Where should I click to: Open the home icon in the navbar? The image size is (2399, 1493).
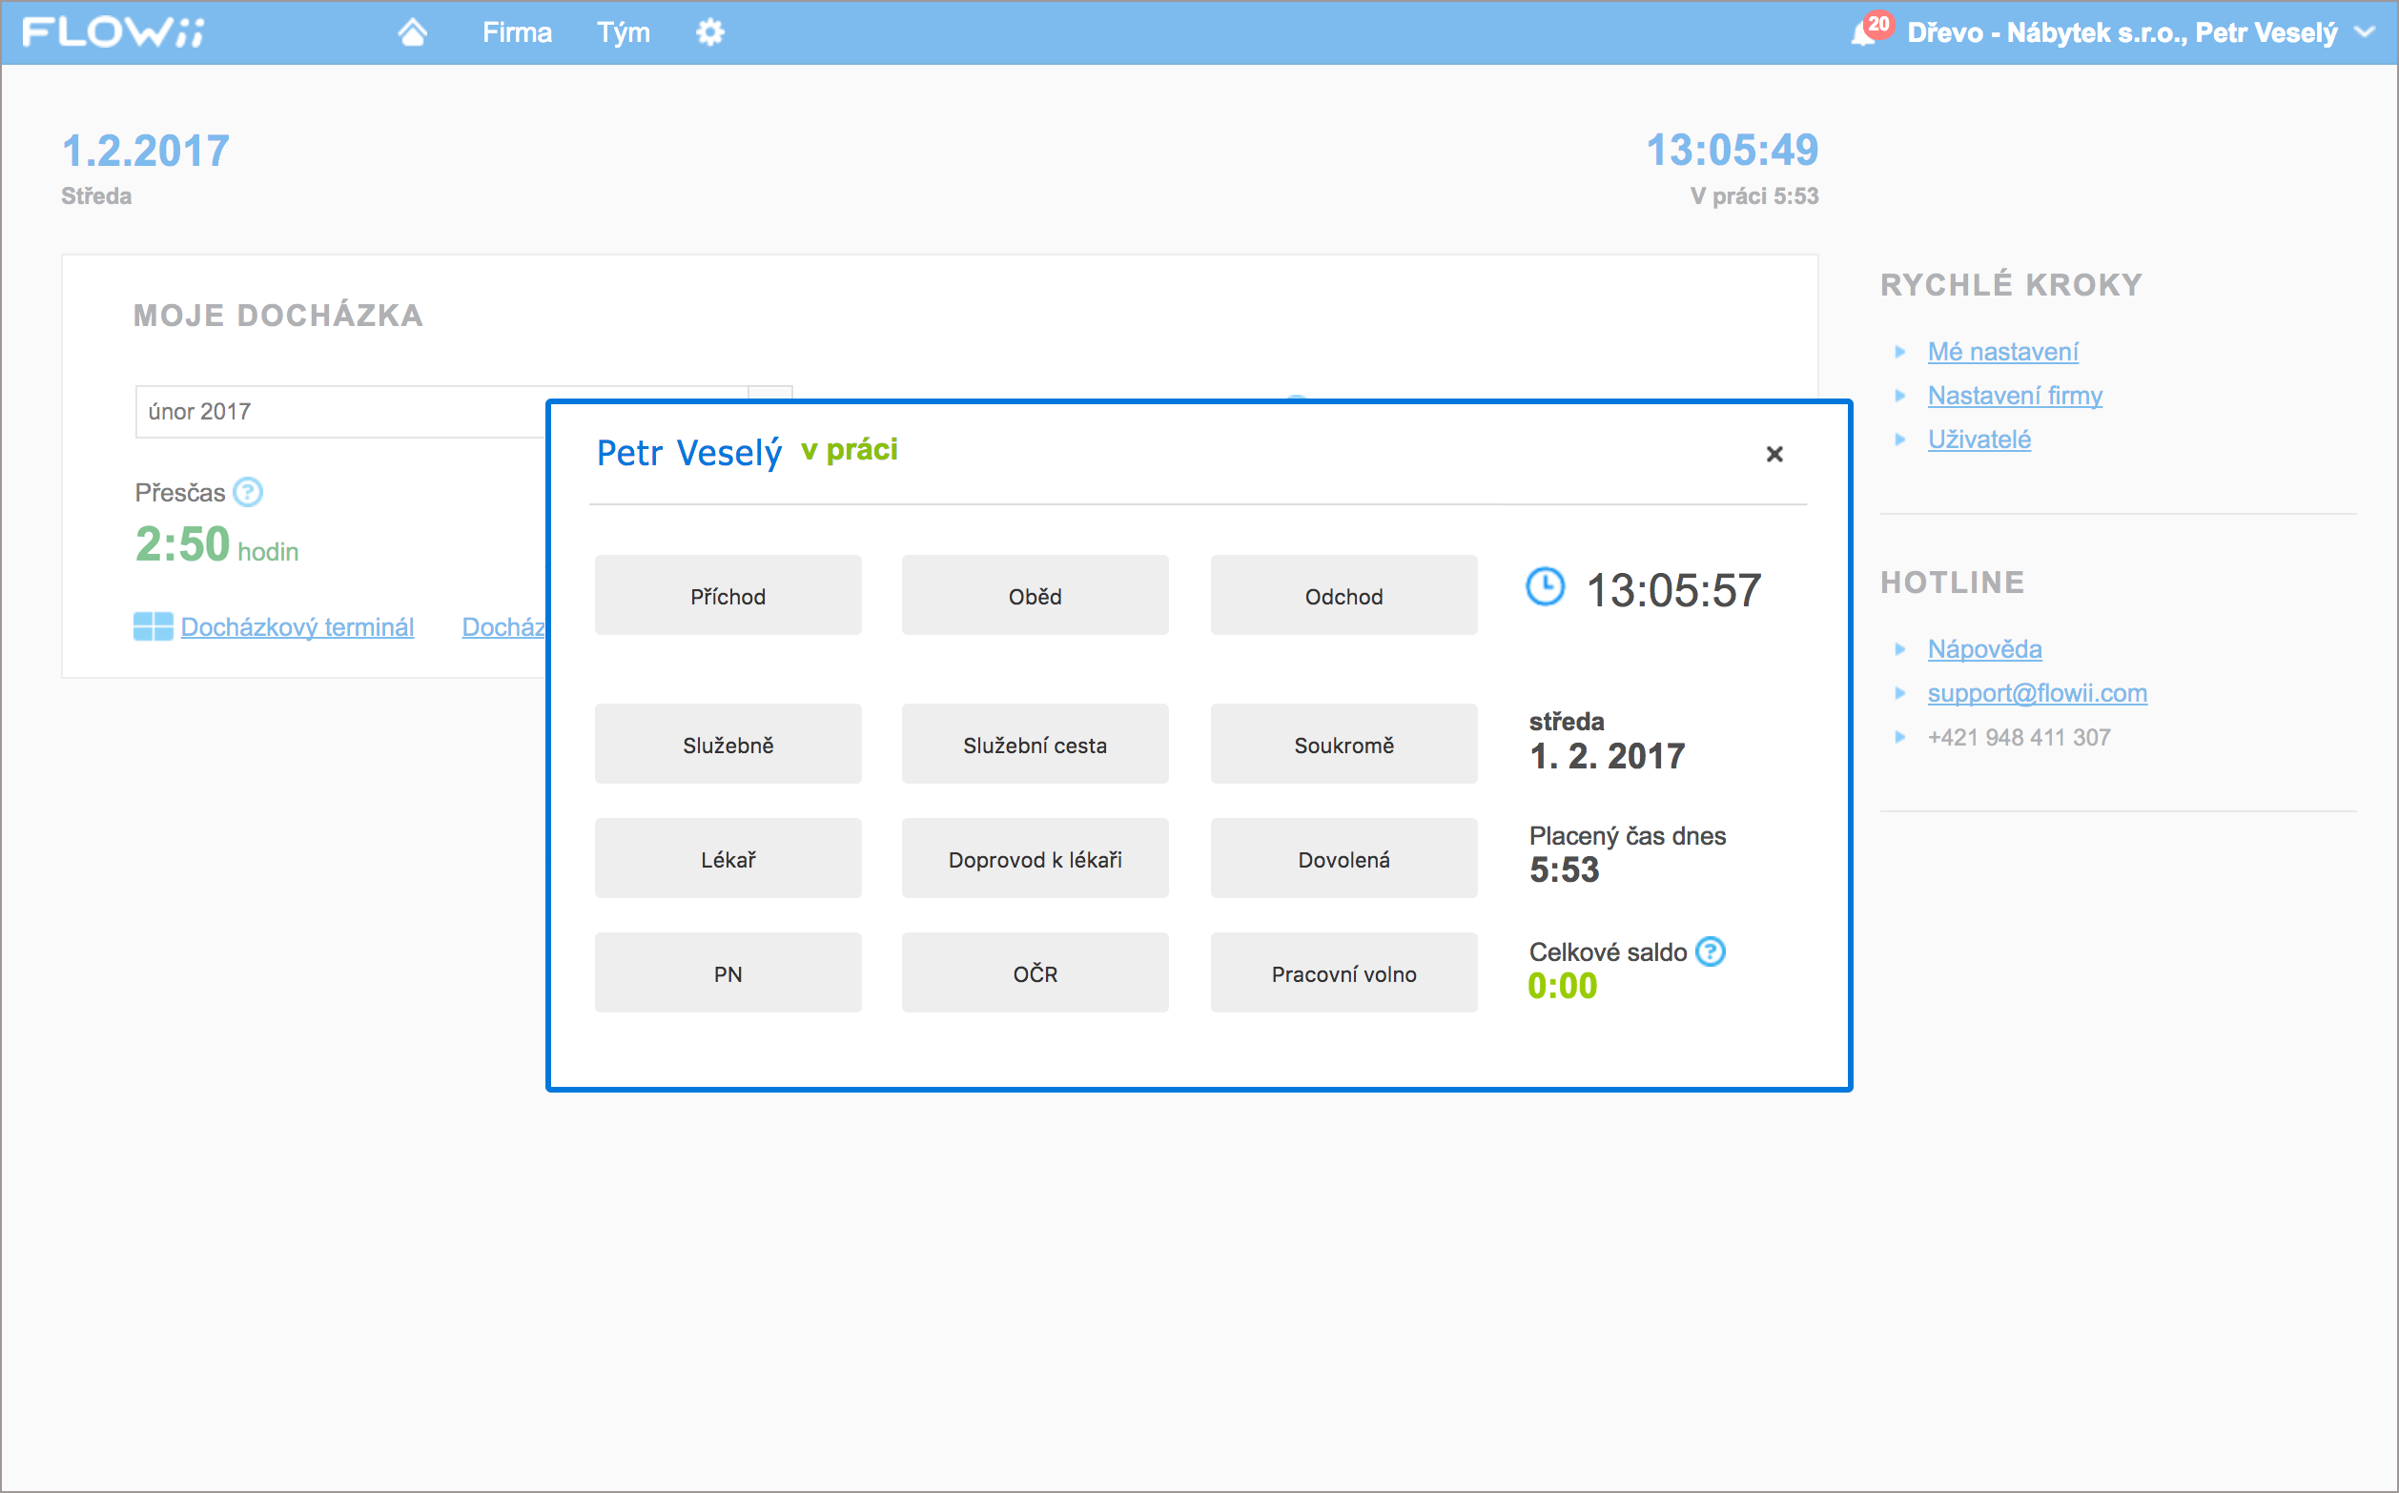click(413, 32)
